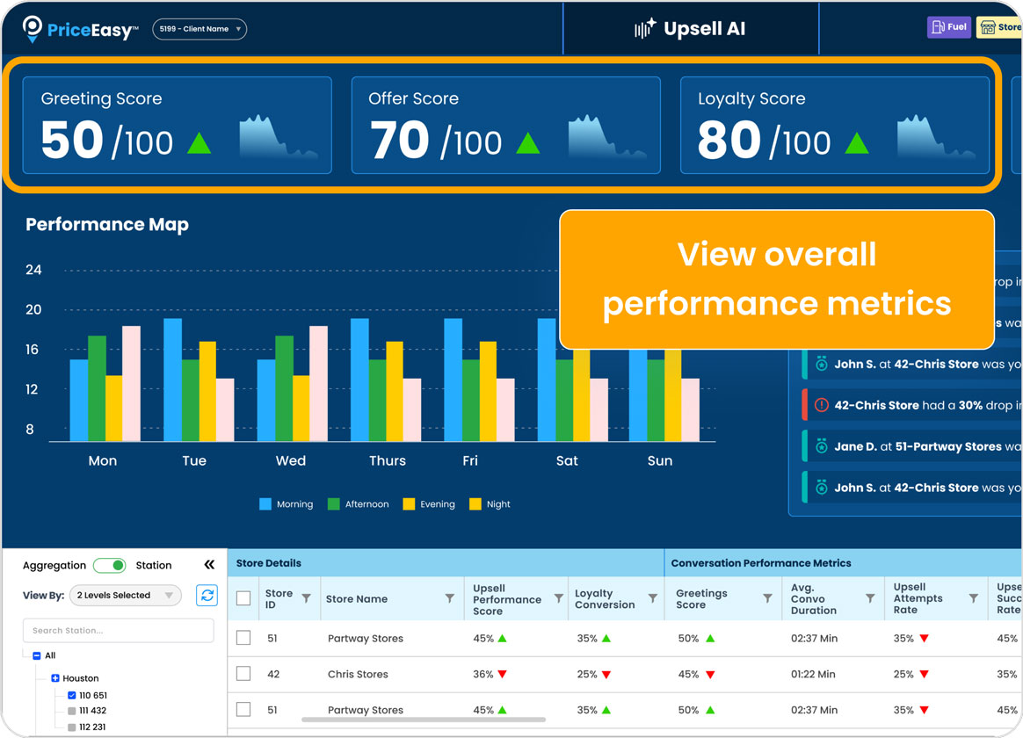This screenshot has width=1023, height=738.
Task: Open the 5199 - Client Name dropdown
Action: point(200,29)
